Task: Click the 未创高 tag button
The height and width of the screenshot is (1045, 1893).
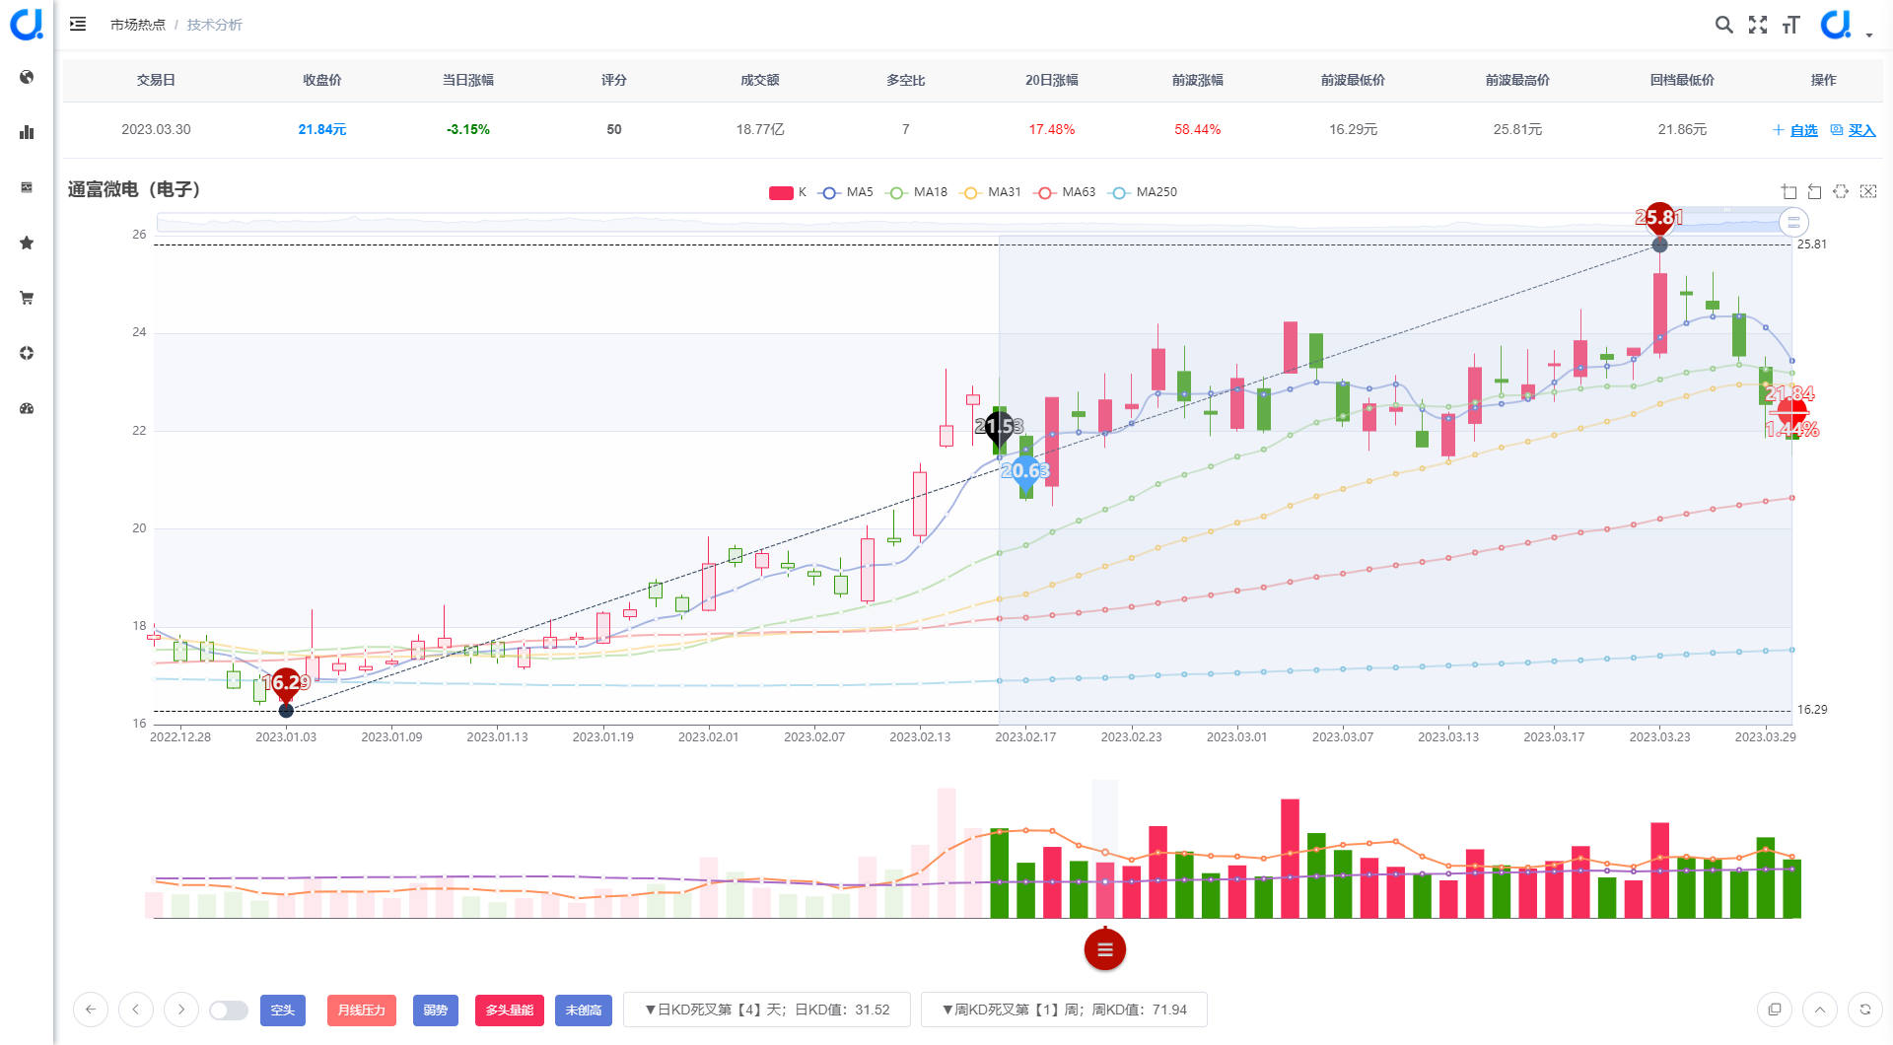Action: [584, 1010]
